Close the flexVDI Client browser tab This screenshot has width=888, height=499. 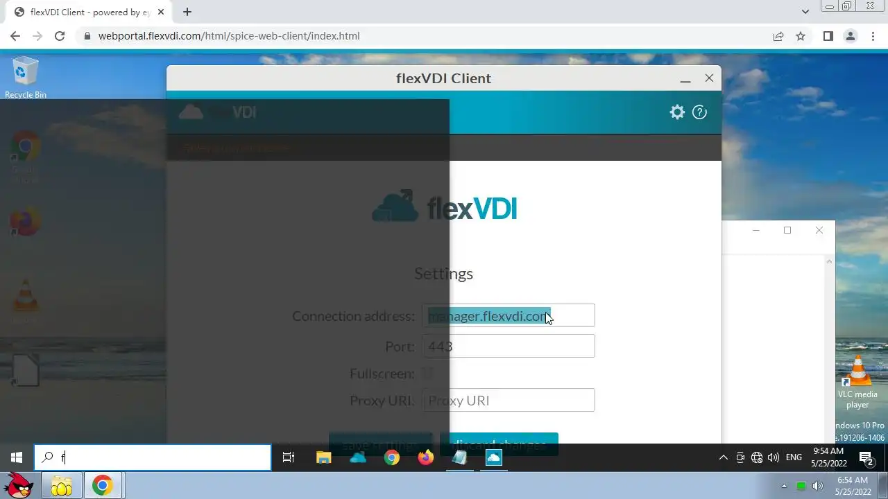(162, 12)
